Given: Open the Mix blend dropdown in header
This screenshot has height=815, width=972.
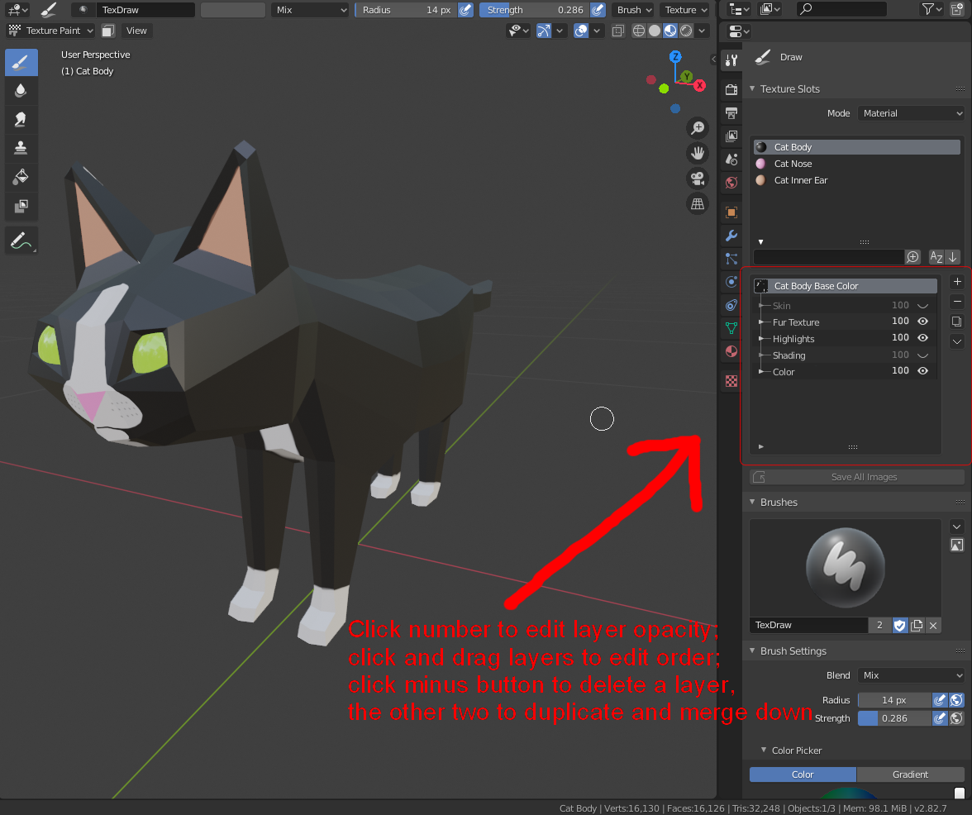Looking at the screenshot, I should 310,10.
